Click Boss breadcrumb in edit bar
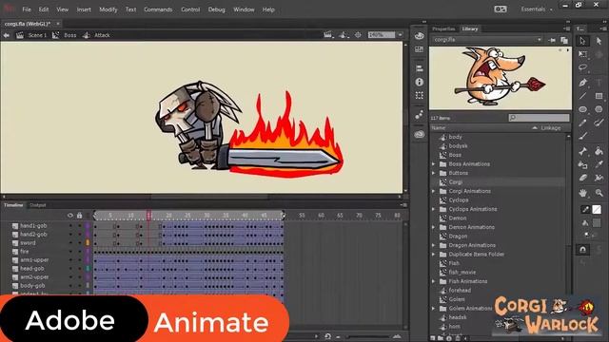Screen dimensions: 609x342 point(69,35)
